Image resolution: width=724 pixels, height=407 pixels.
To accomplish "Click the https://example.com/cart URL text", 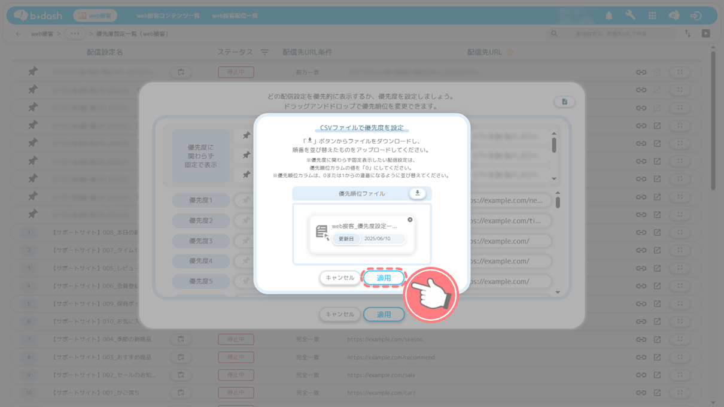I will [381, 393].
